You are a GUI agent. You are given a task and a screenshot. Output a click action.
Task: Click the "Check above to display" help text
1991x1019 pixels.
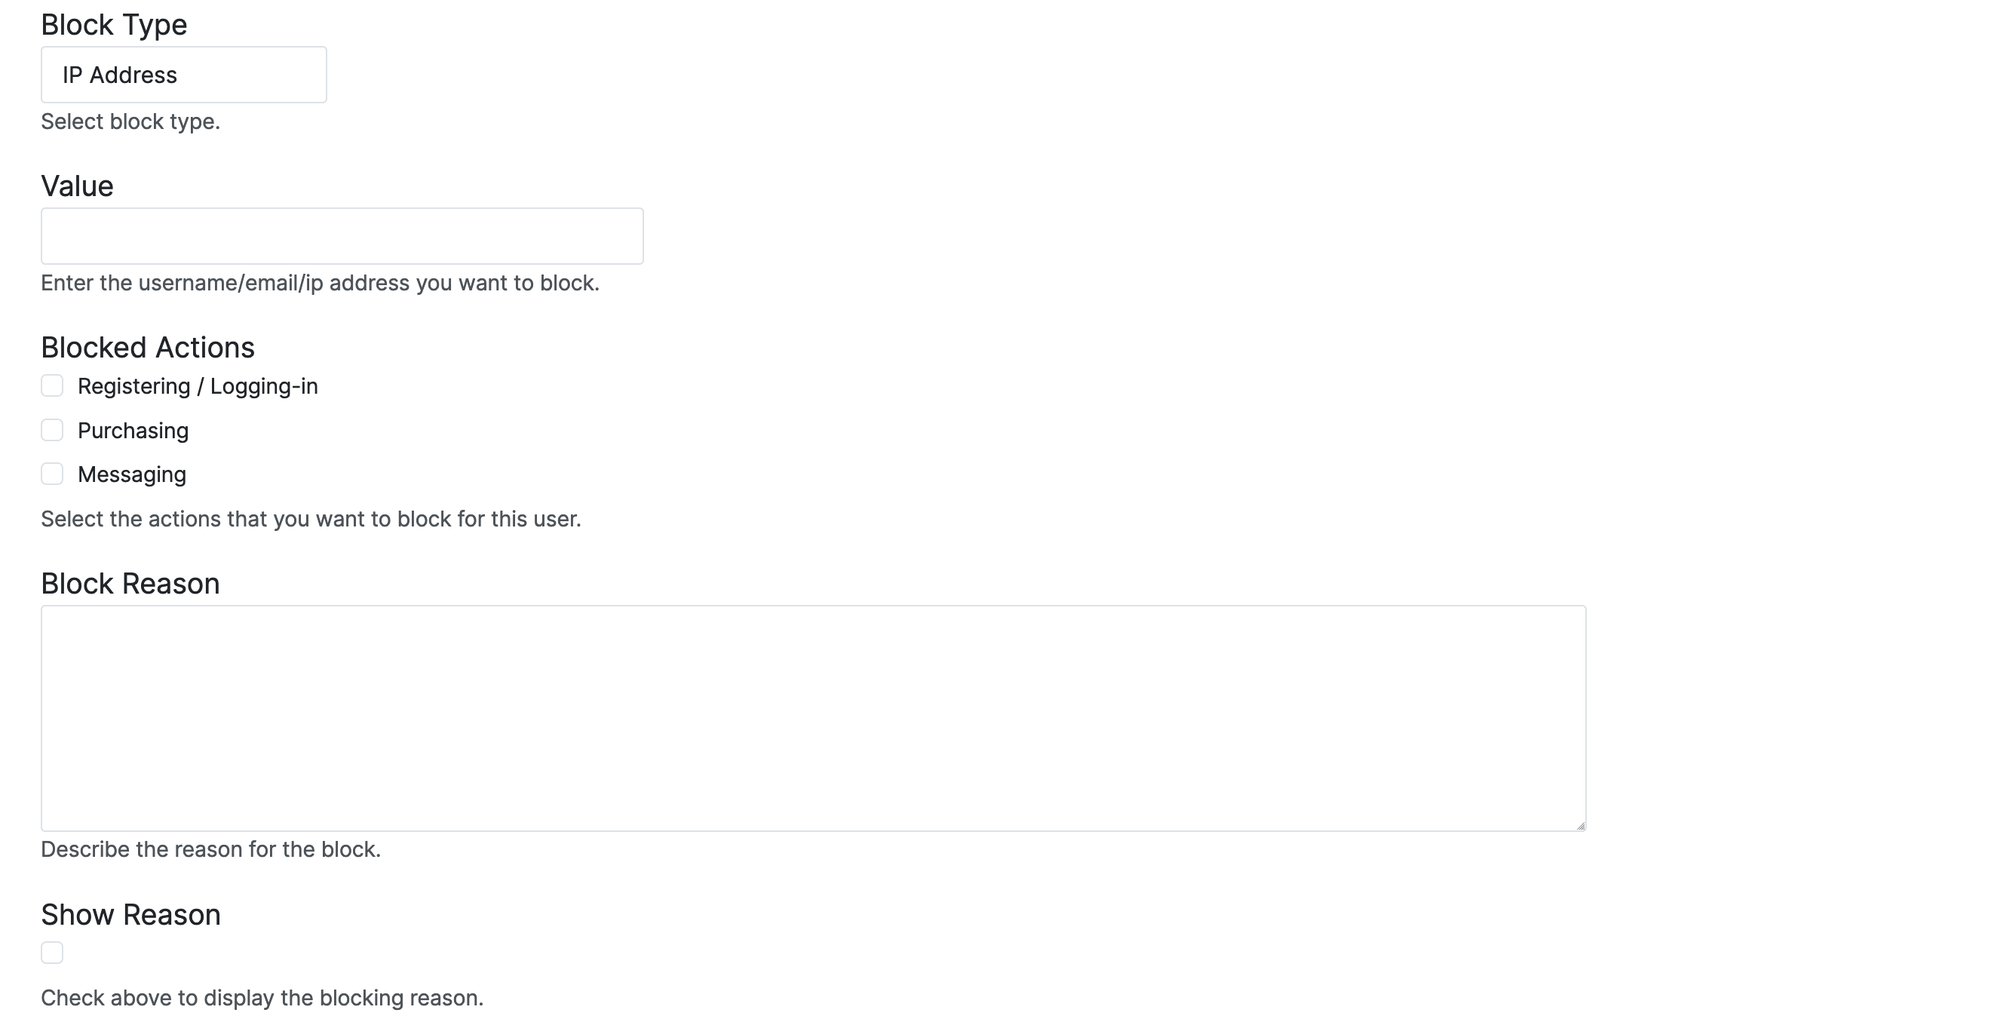(262, 998)
